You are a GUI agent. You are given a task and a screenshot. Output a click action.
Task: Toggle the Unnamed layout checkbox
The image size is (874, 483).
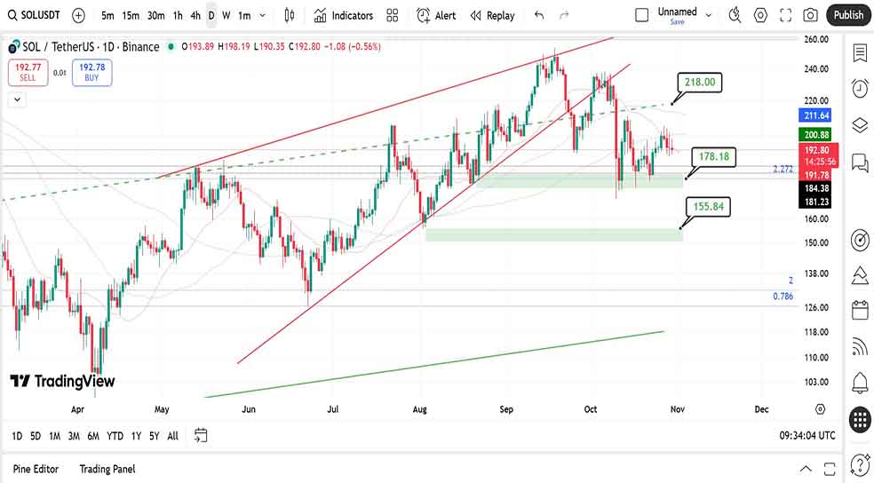[642, 15]
